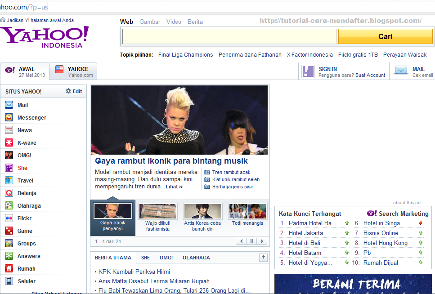Open the Travel suitcase icon

coord(9,180)
